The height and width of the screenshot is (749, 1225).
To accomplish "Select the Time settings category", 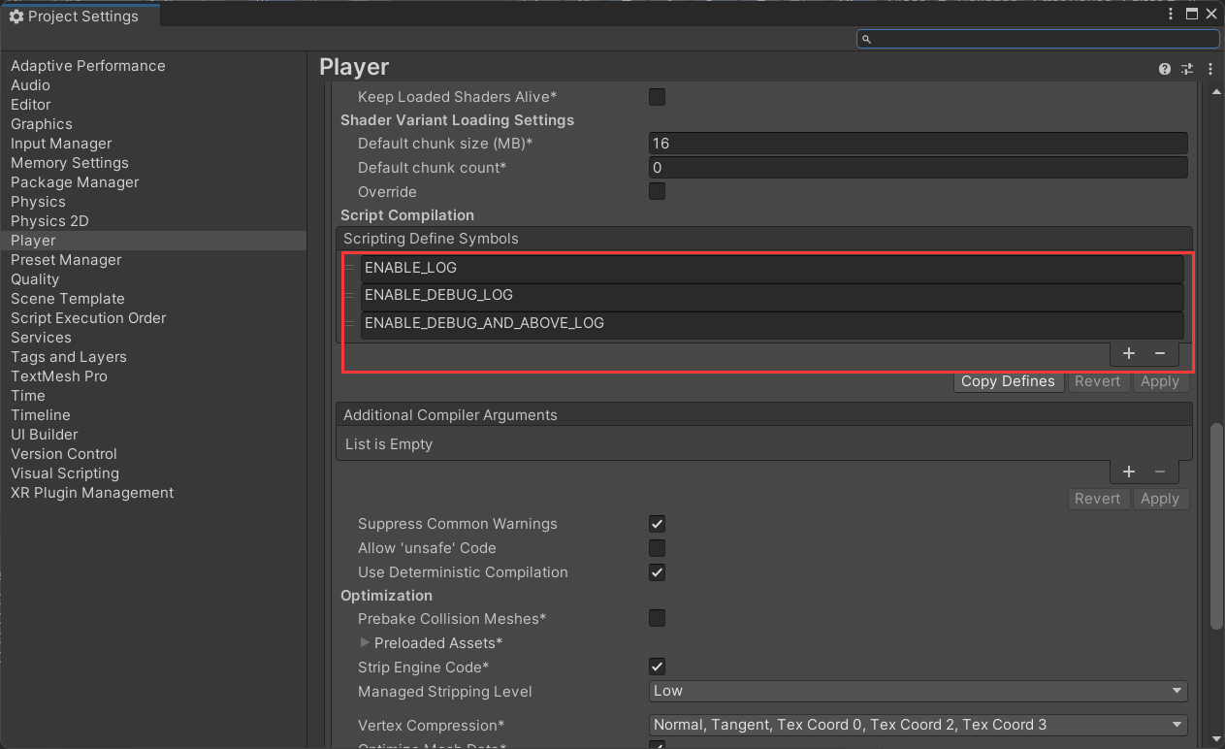I will (x=28, y=396).
